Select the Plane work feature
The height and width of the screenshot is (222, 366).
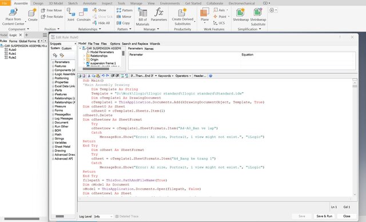tap(205, 14)
